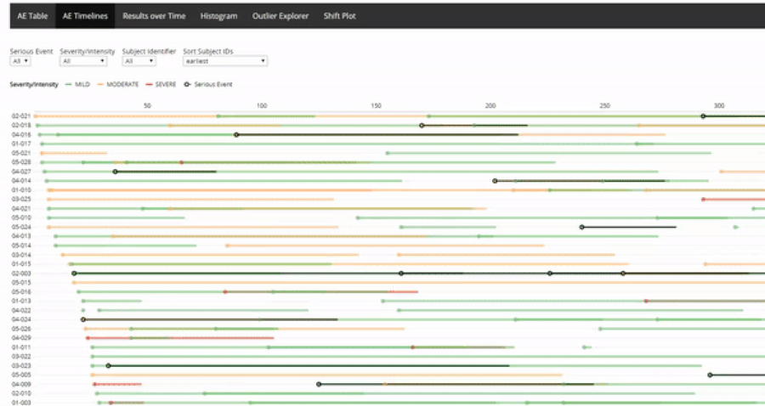Viewport: 765px width, 406px height.
Task: Click serious event marker on 04-027 row
Action: coord(115,172)
